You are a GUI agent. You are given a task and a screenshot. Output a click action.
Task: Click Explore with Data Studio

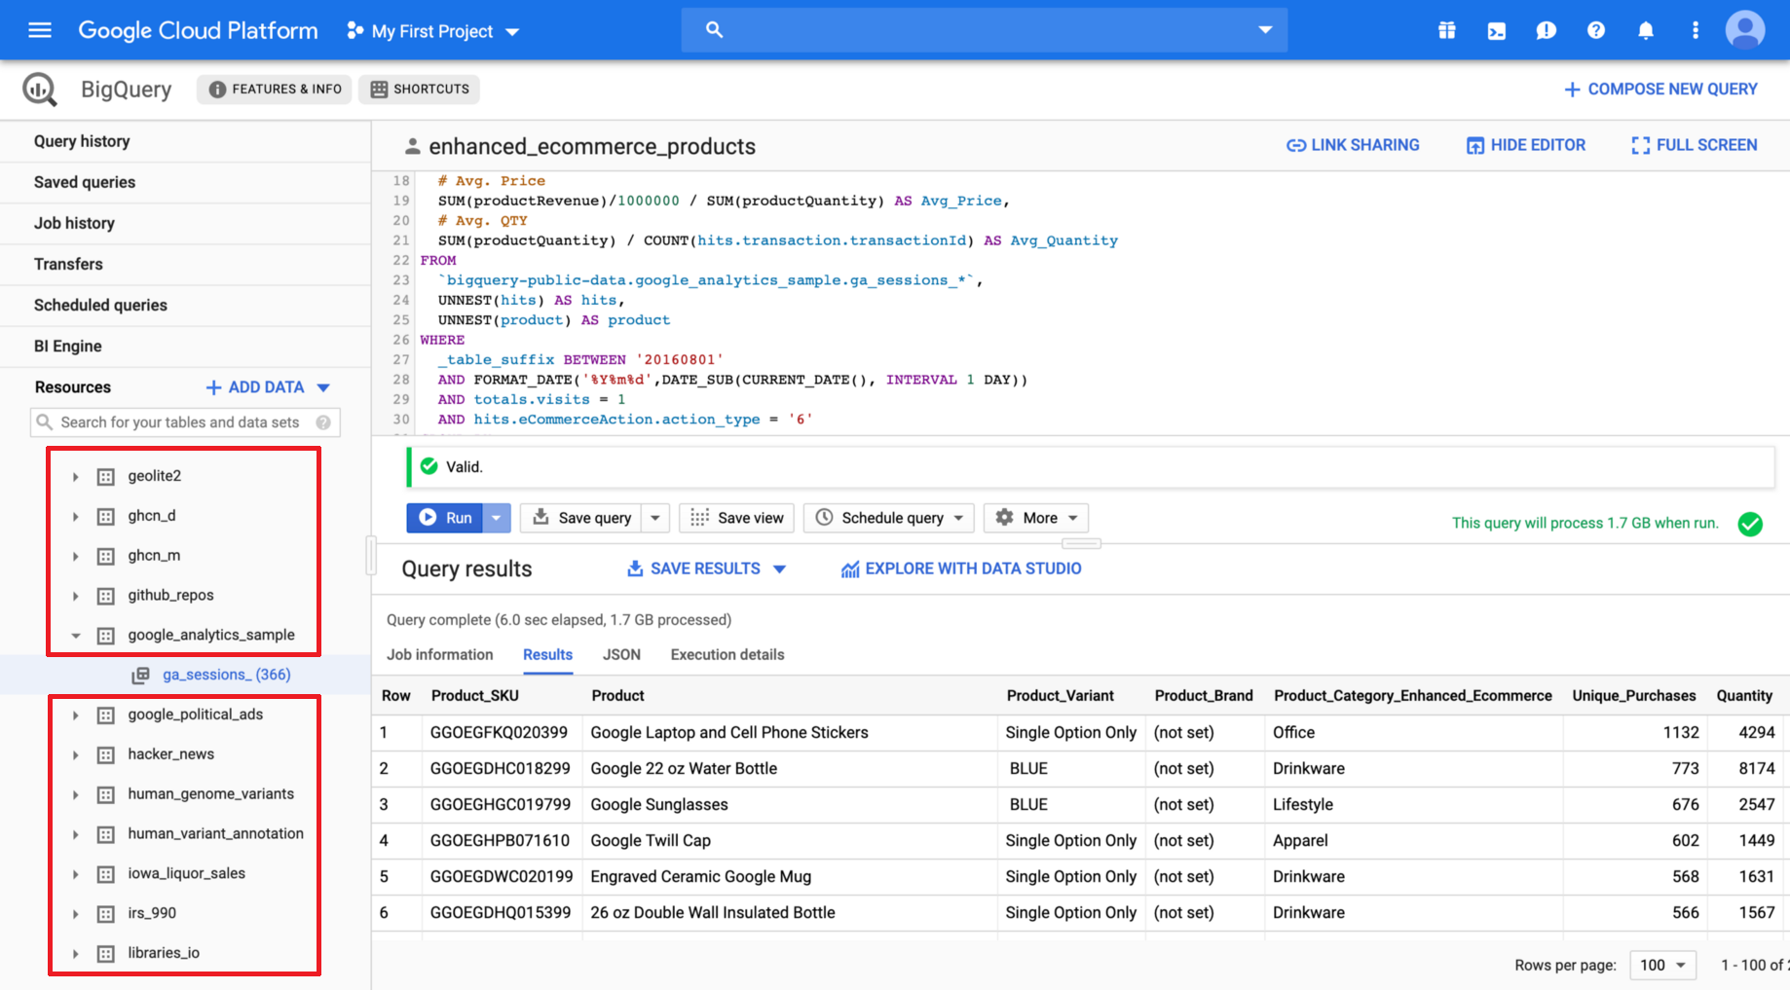click(961, 568)
